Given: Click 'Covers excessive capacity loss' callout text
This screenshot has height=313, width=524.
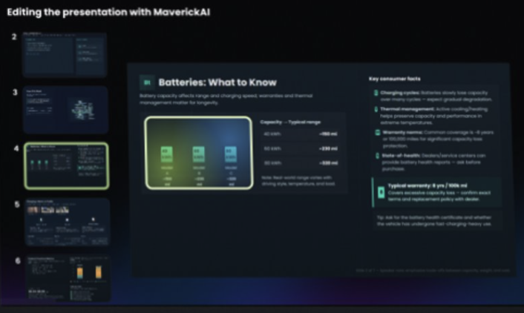Looking at the screenshot, I should 439,196.
